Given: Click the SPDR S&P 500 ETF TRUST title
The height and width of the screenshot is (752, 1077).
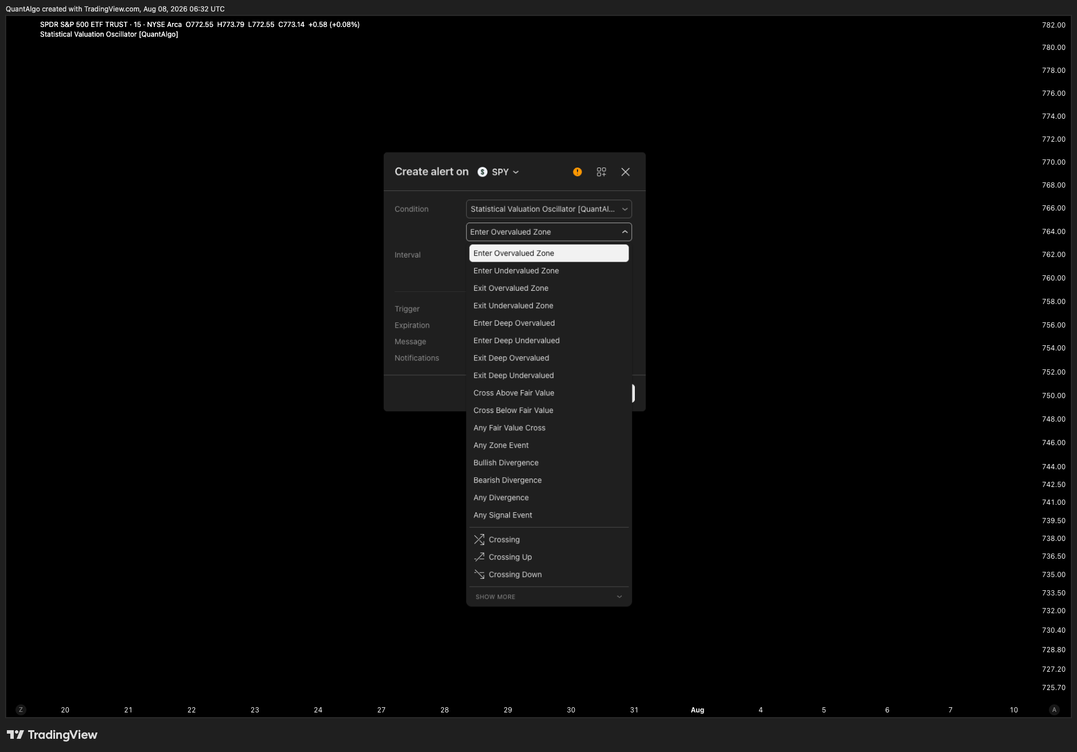Looking at the screenshot, I should pos(84,25).
